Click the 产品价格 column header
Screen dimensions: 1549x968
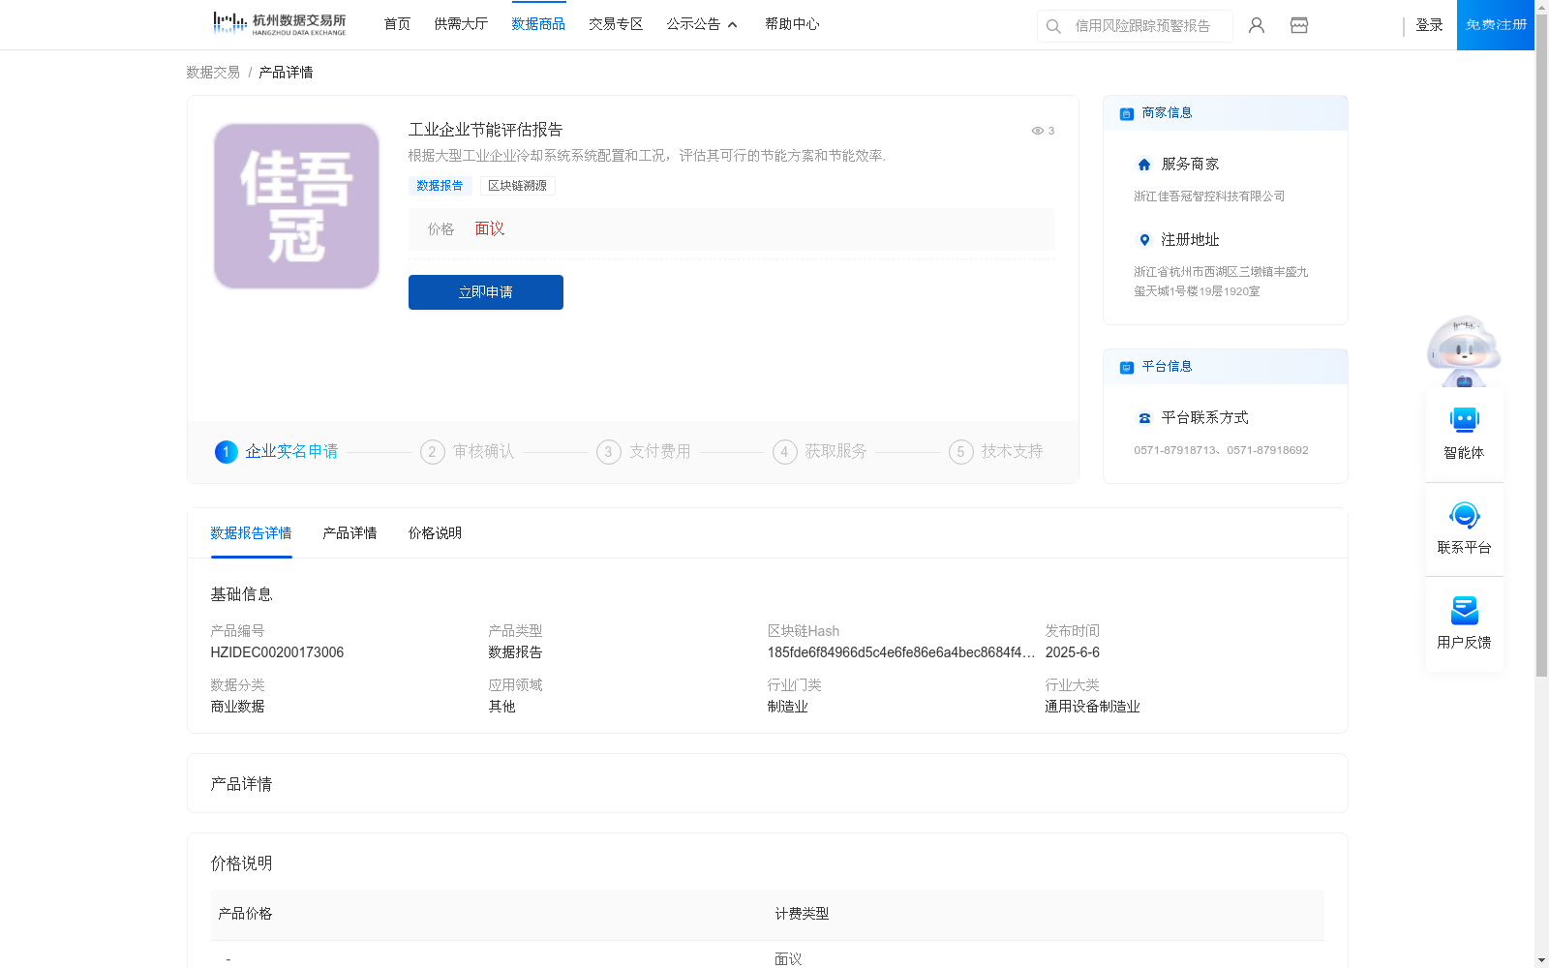(x=245, y=914)
